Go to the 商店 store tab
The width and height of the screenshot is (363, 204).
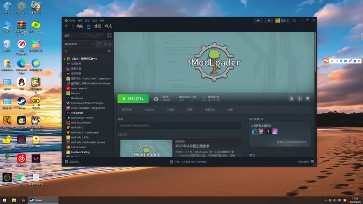(x=80, y=26)
